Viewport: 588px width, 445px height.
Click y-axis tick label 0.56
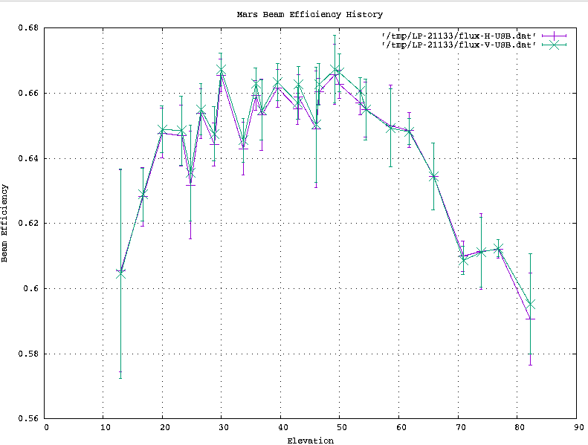[28, 419]
